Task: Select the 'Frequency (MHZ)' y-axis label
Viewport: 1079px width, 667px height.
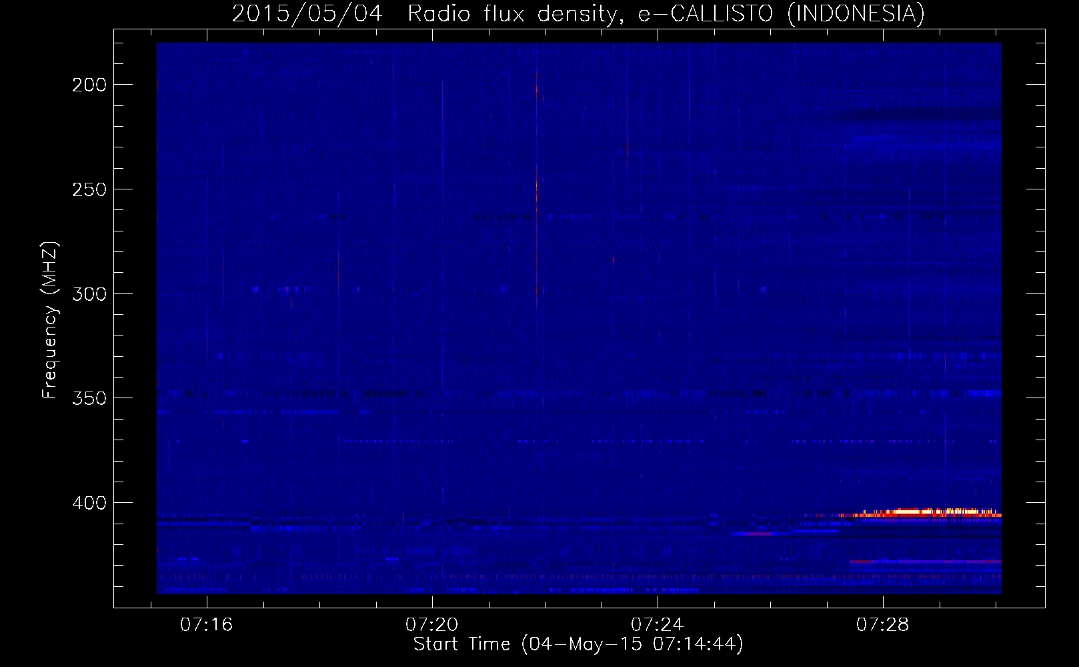Action: coord(50,320)
